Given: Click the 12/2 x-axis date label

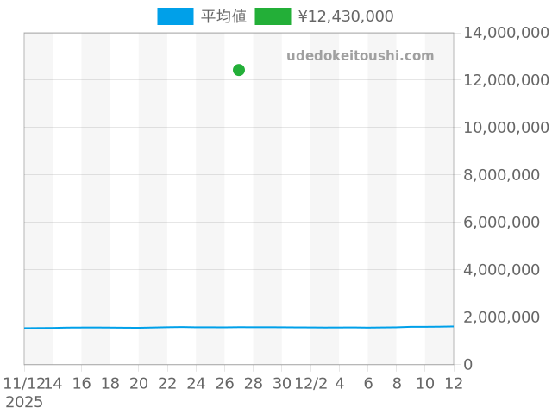Looking at the screenshot, I should [310, 383].
